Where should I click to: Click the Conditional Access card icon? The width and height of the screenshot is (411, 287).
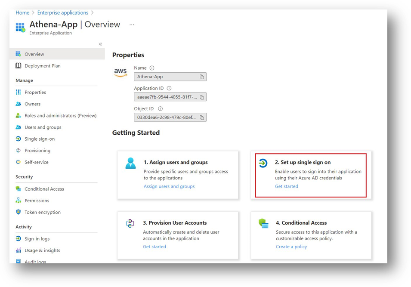[x=263, y=224]
